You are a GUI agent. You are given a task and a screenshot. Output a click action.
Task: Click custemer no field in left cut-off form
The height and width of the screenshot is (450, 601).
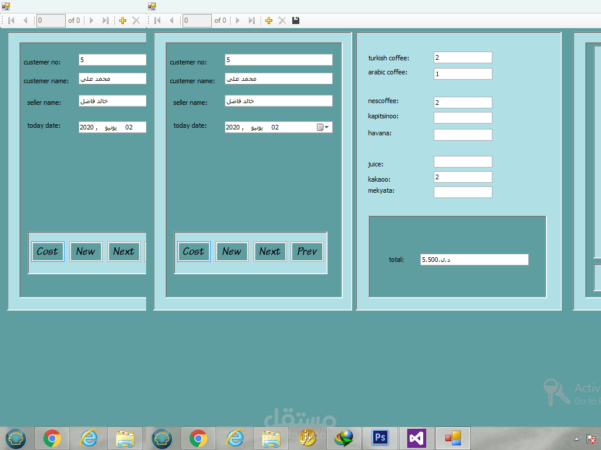[x=112, y=60]
